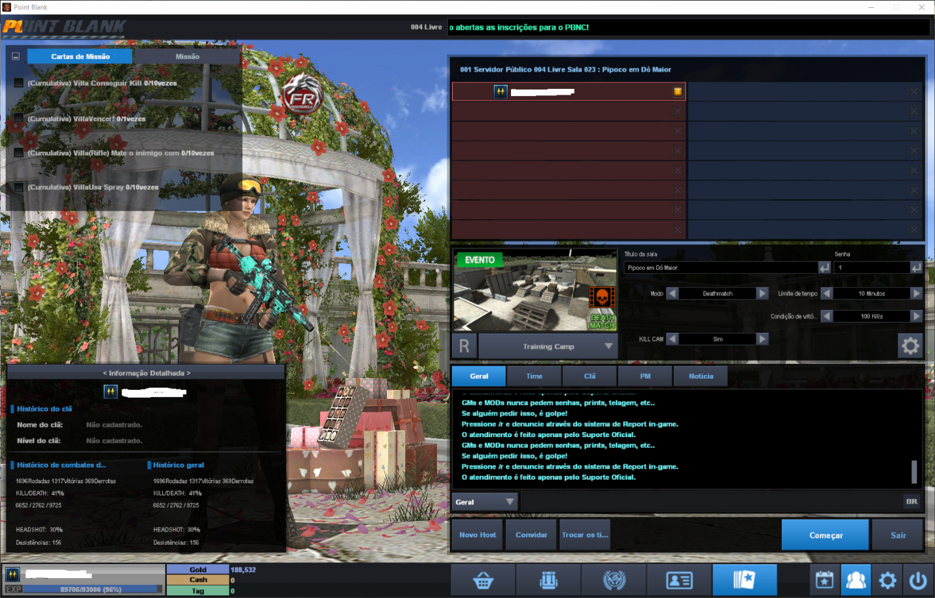Switch to Missão tab
This screenshot has width=935, height=598.
(x=188, y=56)
